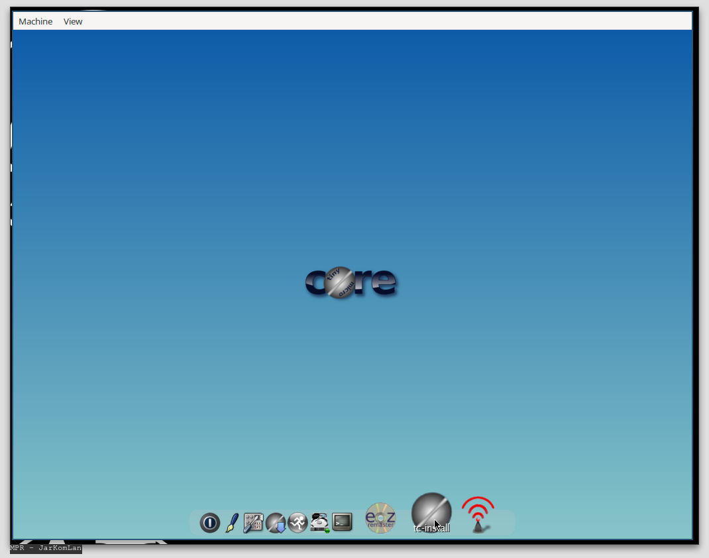Launch the terminal emulator icon

click(x=343, y=522)
